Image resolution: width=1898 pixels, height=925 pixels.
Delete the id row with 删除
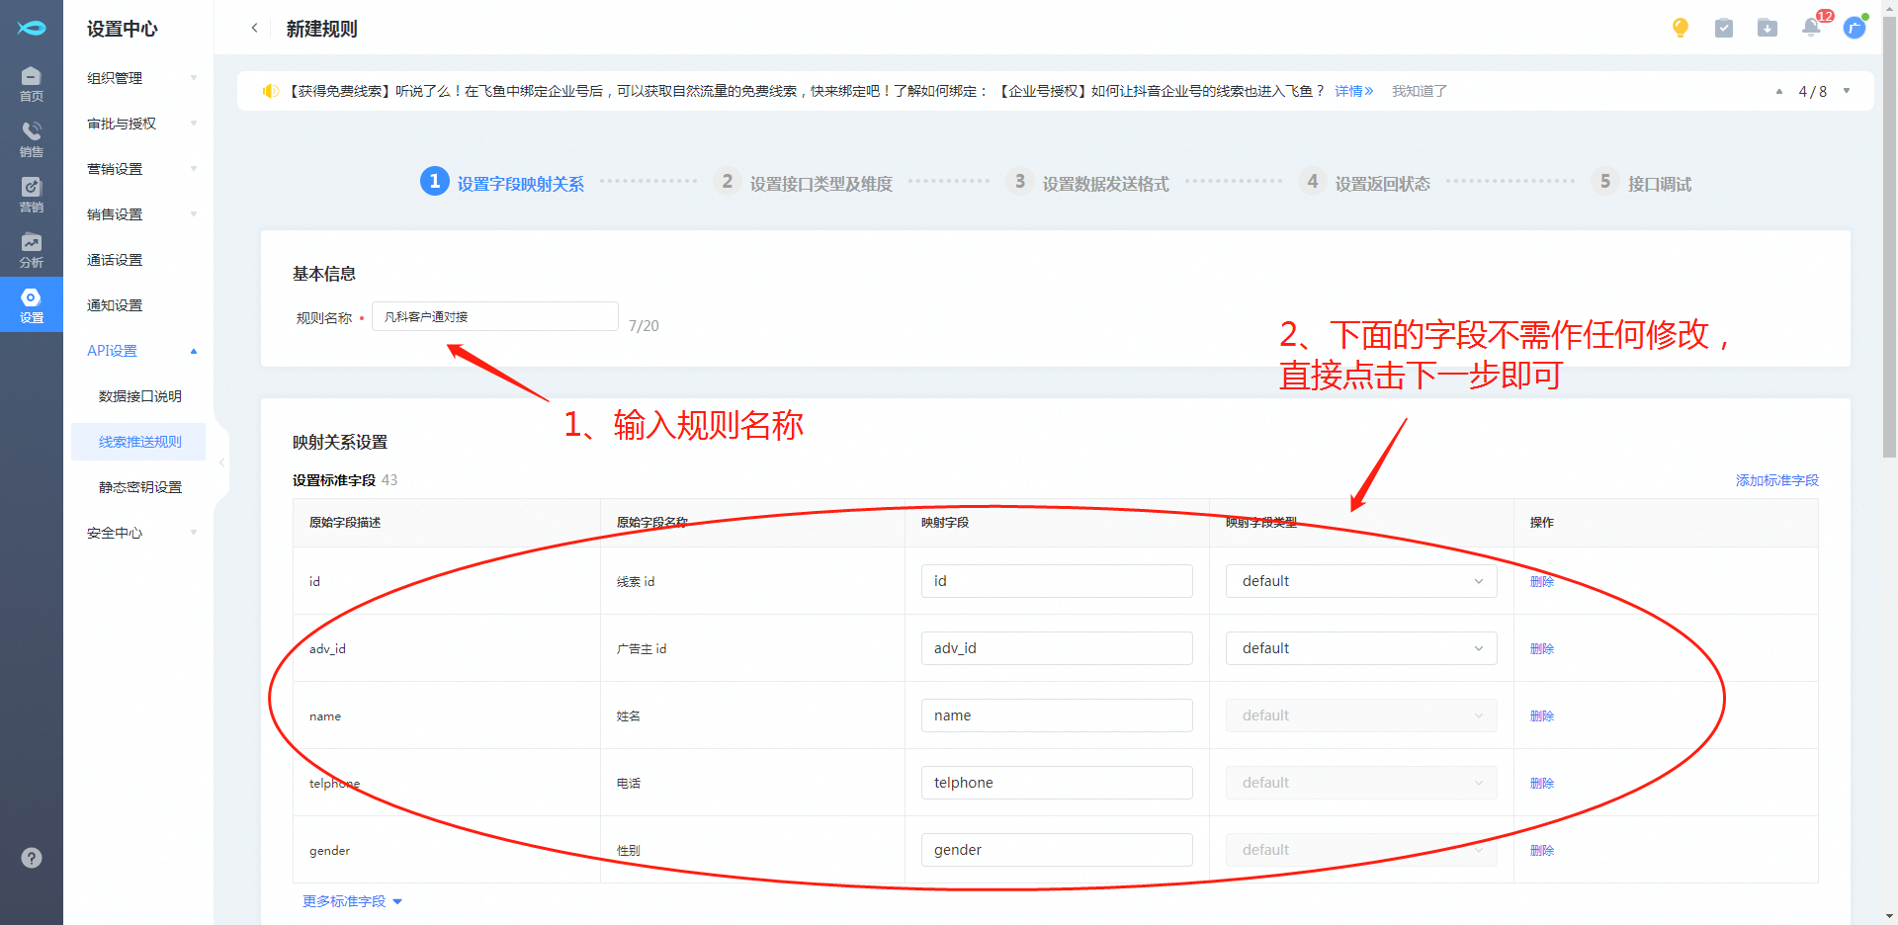1542,581
